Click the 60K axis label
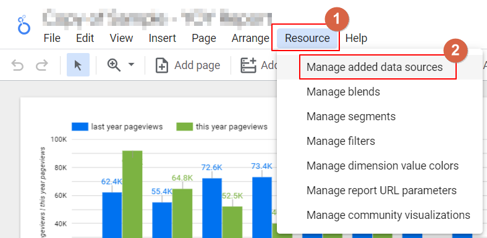The width and height of the screenshot is (487, 238). (x=60, y=195)
